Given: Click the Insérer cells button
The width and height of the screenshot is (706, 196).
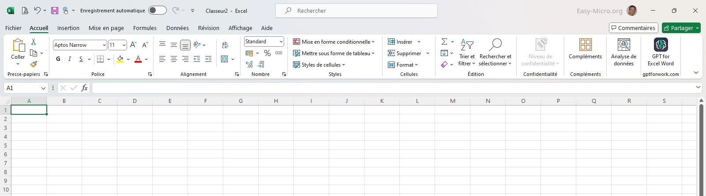Looking at the screenshot, I should (x=400, y=41).
